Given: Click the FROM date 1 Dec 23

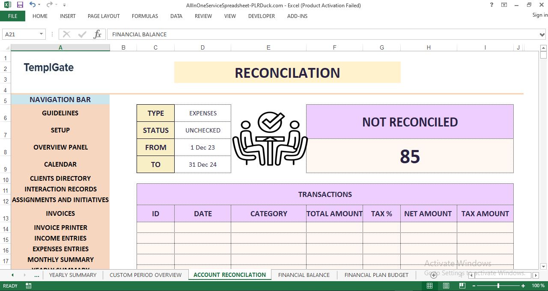Looking at the screenshot, I should point(203,147).
